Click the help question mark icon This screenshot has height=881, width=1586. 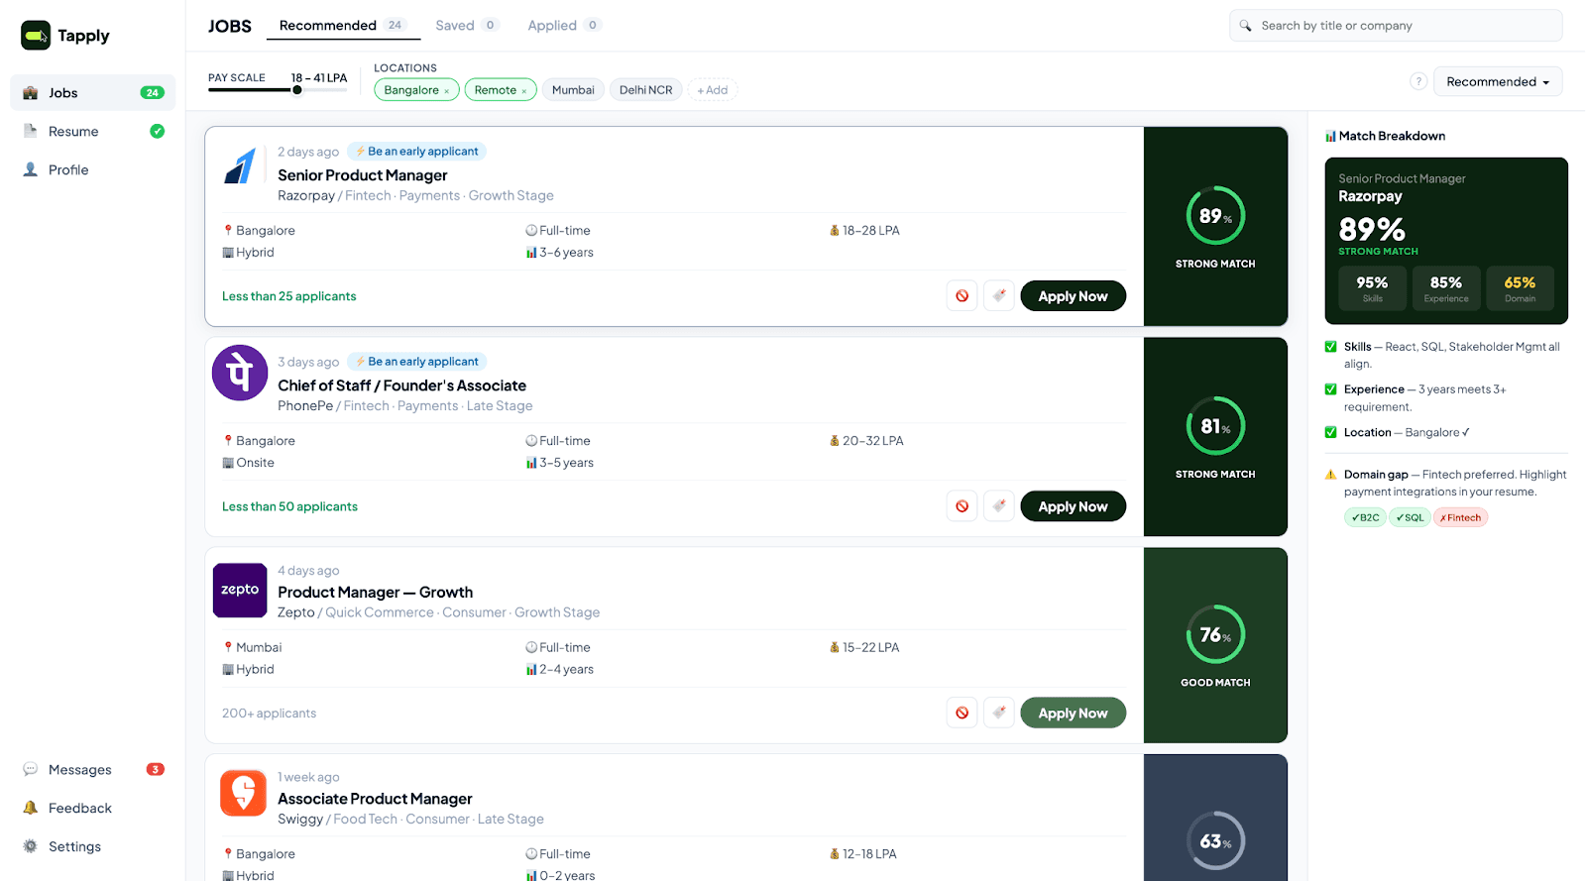click(x=1418, y=82)
